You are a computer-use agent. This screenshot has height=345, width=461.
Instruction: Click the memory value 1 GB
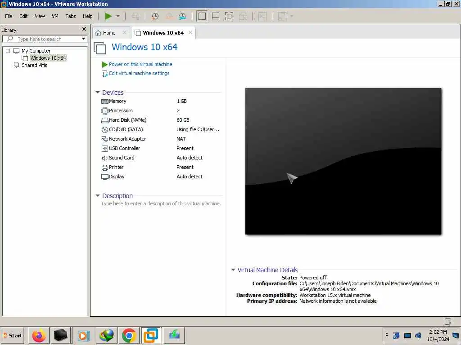(182, 101)
